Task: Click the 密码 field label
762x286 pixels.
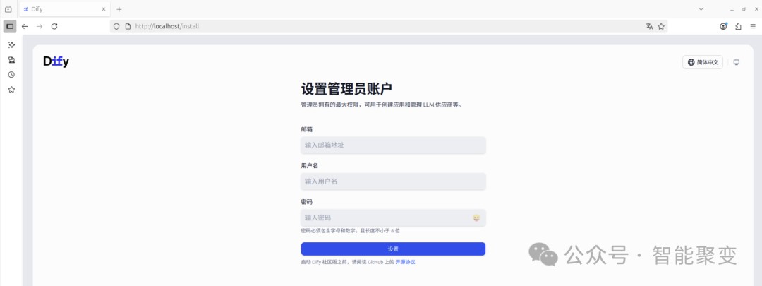Action: coord(307,202)
